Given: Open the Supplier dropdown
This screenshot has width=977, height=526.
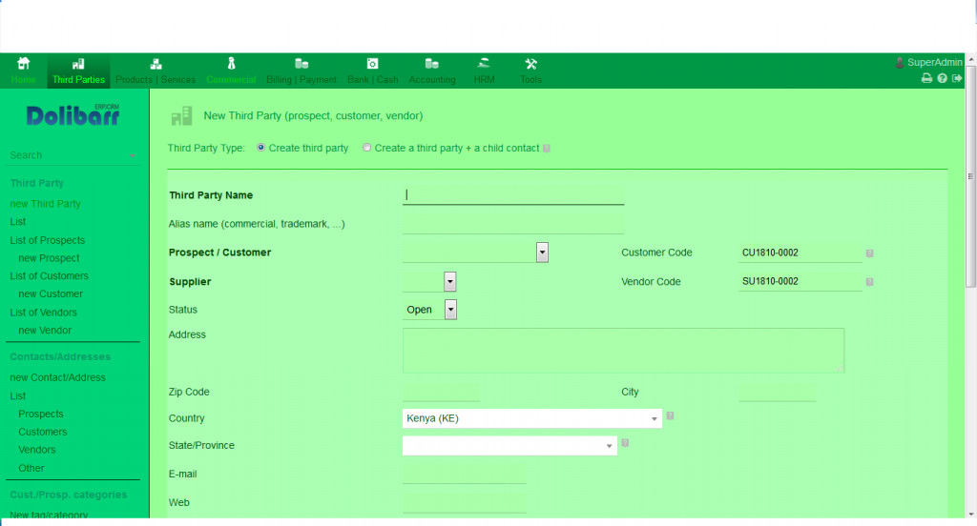Looking at the screenshot, I should click(429, 281).
